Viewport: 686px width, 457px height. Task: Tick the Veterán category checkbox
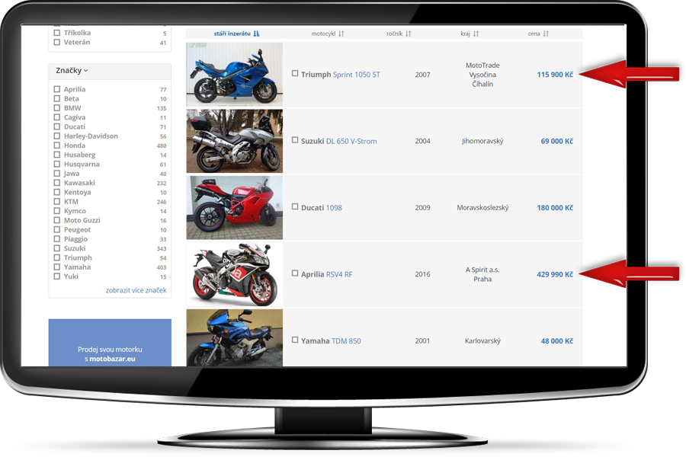(x=57, y=43)
